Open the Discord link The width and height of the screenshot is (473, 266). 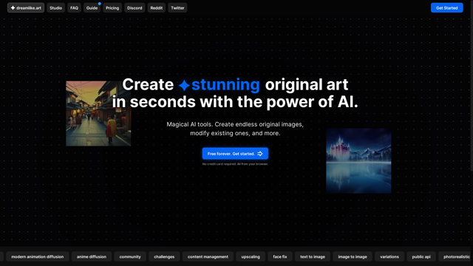coord(135,8)
